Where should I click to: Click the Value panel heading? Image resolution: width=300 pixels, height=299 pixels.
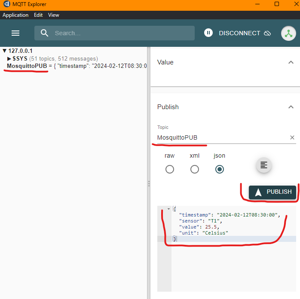(x=165, y=62)
